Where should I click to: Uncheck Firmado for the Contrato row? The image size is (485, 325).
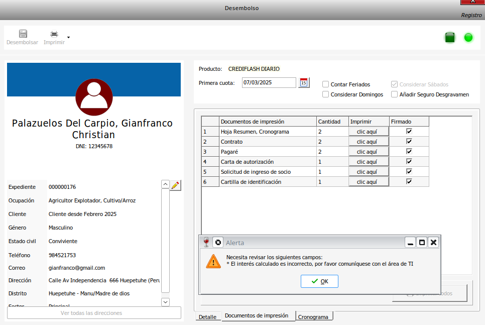coord(409,142)
